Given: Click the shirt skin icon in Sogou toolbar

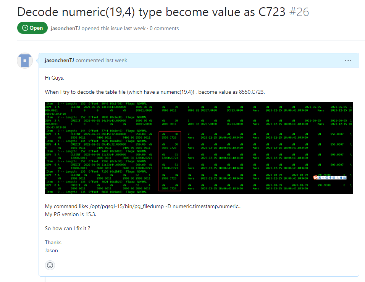Looking at the screenshot, I should click(341, 178).
